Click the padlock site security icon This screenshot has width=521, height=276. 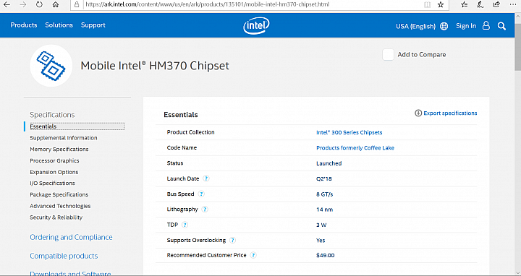pyautogui.click(x=77, y=4)
